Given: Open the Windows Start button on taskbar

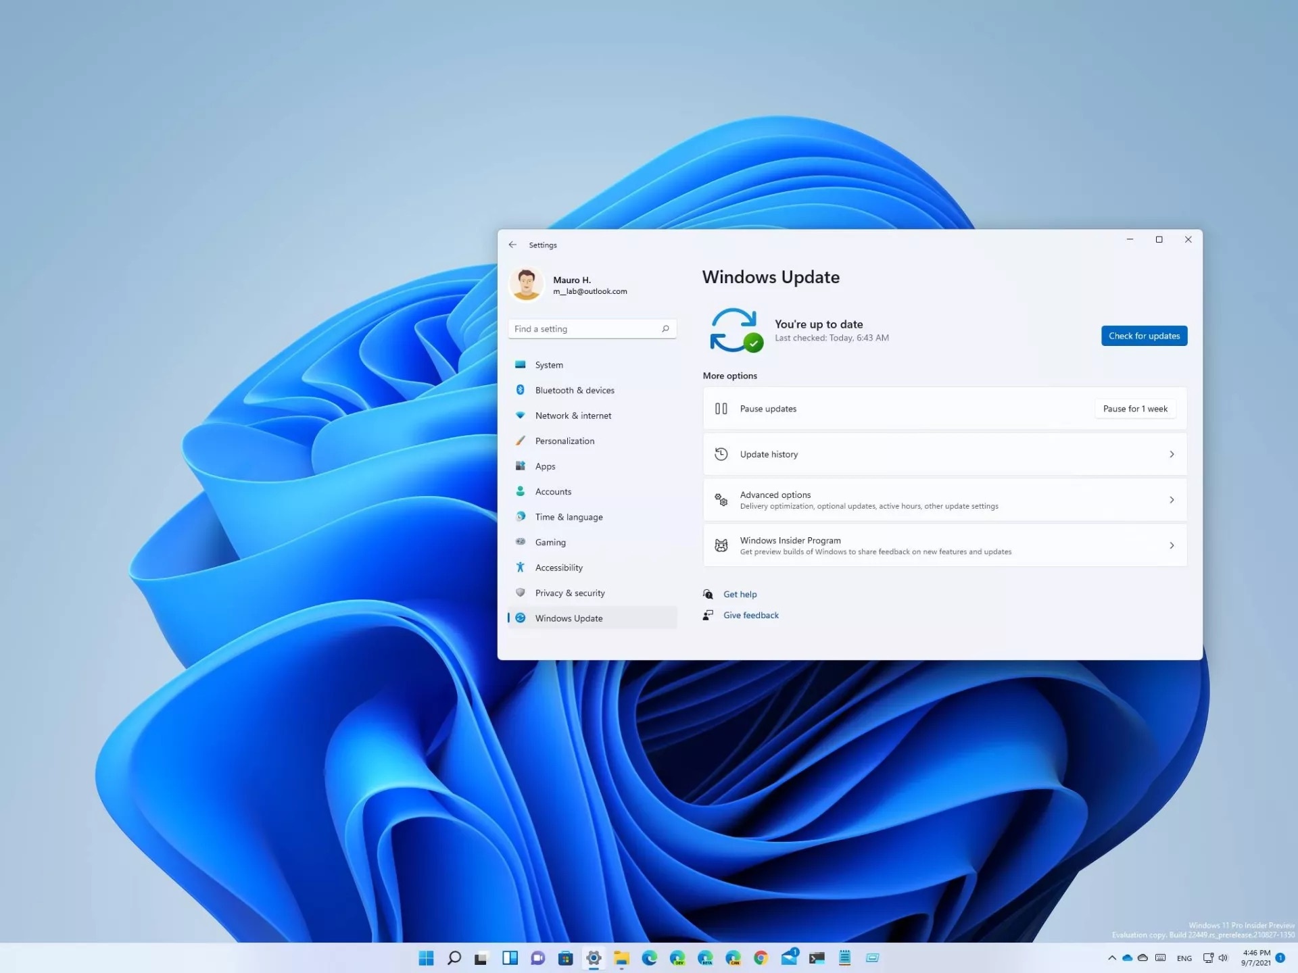Looking at the screenshot, I should pos(426,957).
